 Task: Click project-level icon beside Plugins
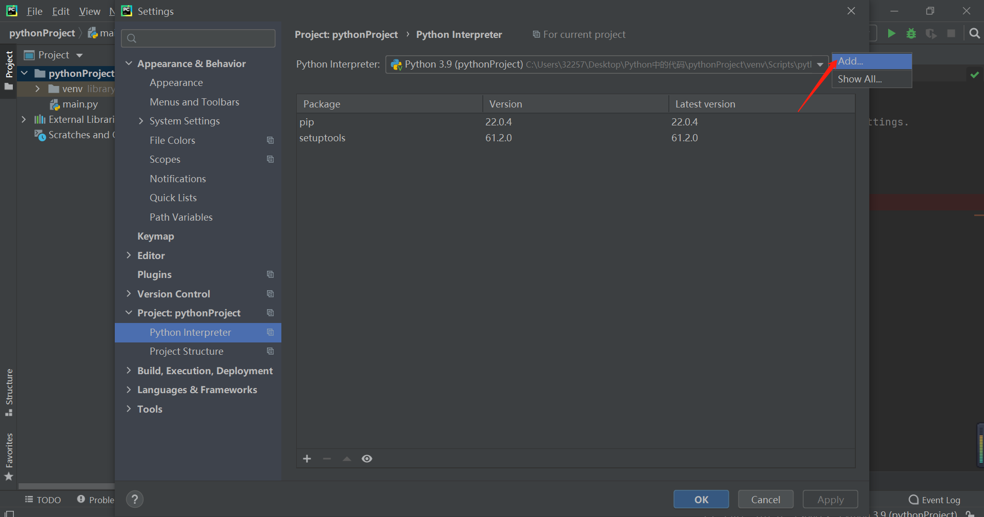270,274
